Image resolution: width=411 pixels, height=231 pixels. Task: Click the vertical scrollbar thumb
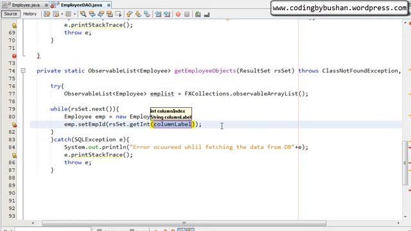click(405, 163)
